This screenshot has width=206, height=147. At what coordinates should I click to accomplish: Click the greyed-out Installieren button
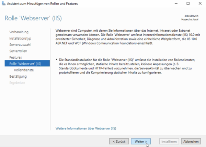[x=169, y=142]
